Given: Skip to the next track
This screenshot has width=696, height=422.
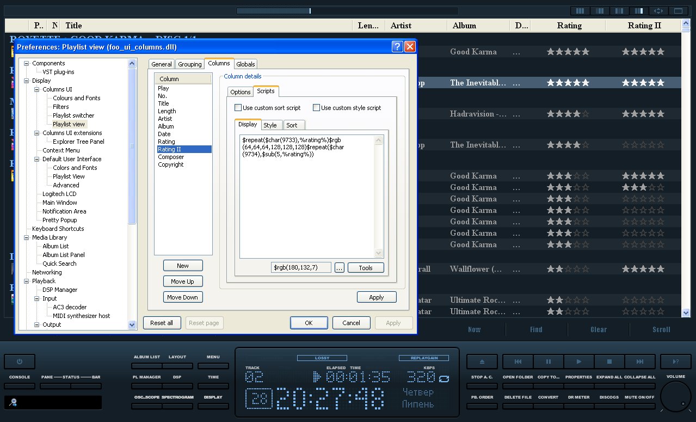Looking at the screenshot, I should coord(640,362).
